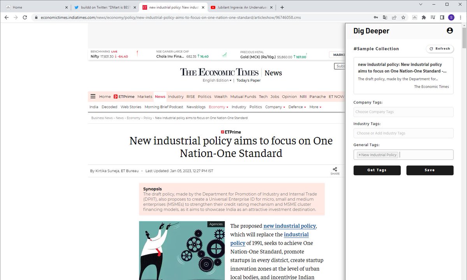Click the browser forward arrow
The image size is (467, 280).
point(16,17)
